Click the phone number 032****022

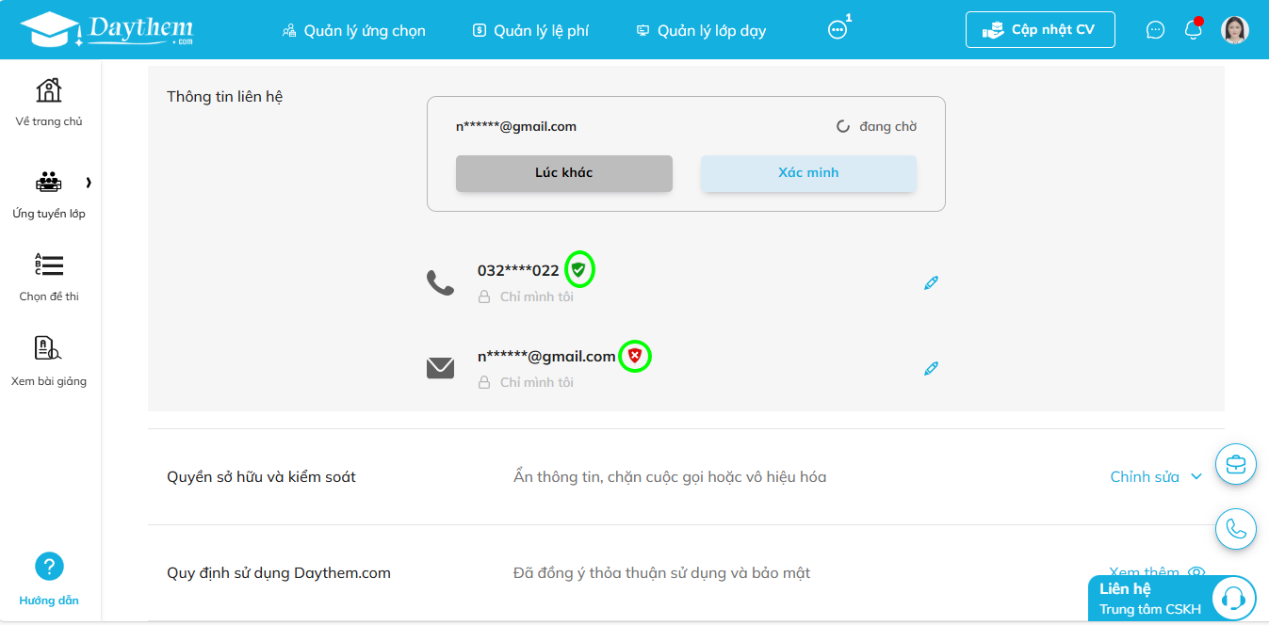pos(518,270)
